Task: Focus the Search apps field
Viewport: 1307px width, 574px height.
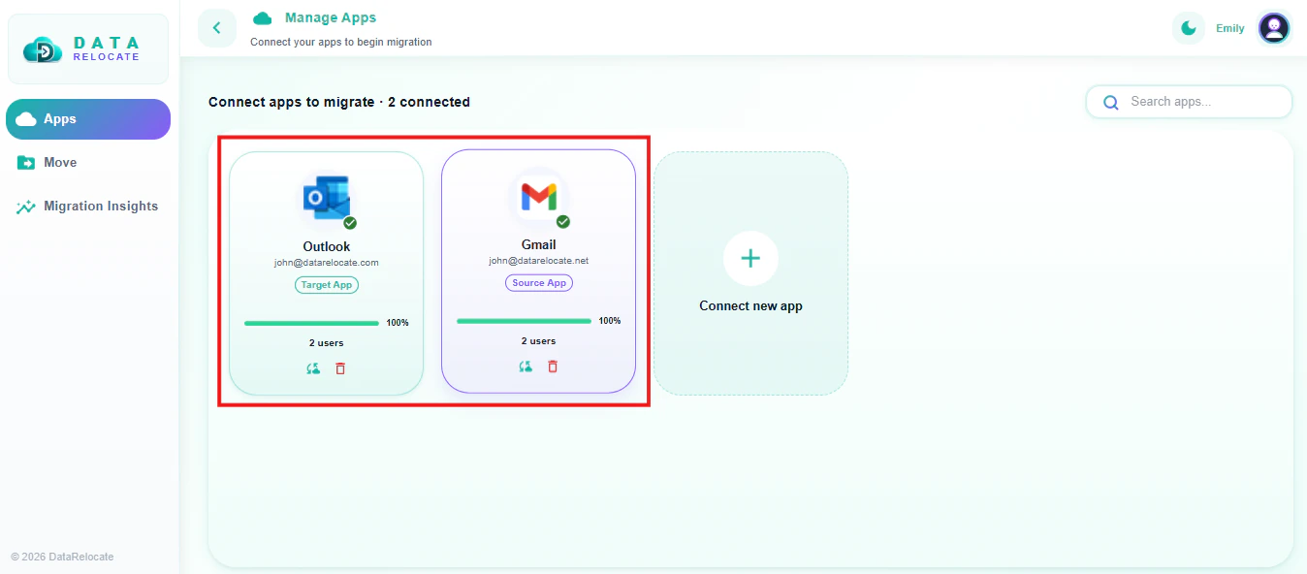Action: coord(1189,102)
